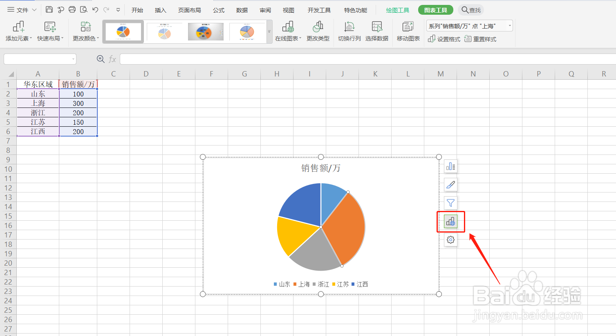616x336 pixels.
Task: Undo the last action
Action: [95, 9]
